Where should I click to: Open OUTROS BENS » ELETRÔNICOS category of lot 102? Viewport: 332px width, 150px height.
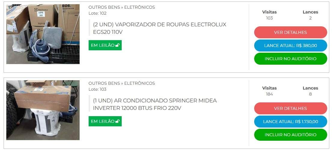pos(122,7)
